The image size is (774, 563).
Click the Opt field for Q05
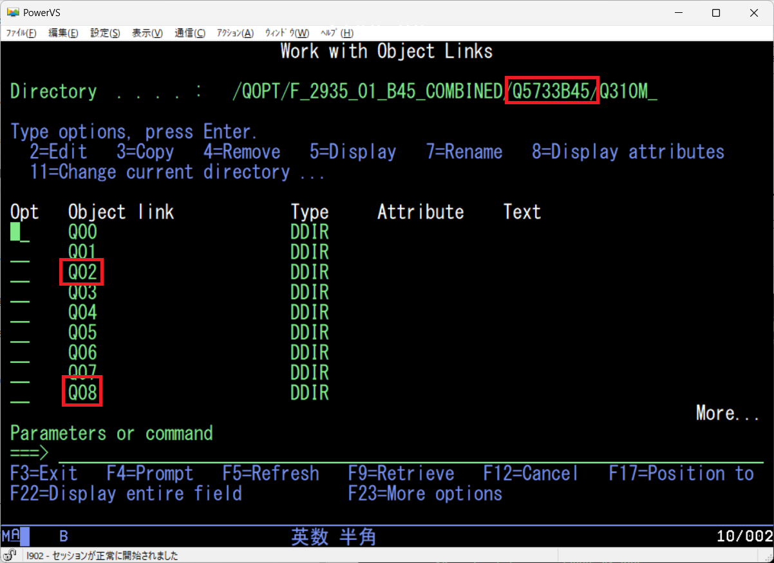point(19,332)
